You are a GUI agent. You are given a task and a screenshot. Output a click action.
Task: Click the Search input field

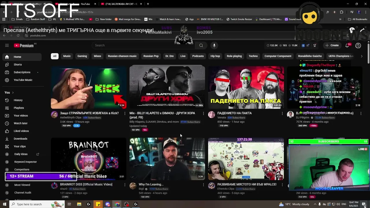click(x=144, y=45)
